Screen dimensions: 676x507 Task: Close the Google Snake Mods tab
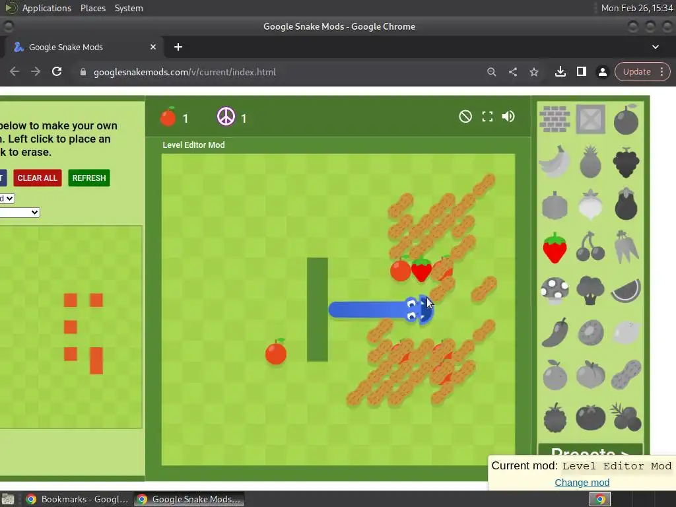(153, 47)
